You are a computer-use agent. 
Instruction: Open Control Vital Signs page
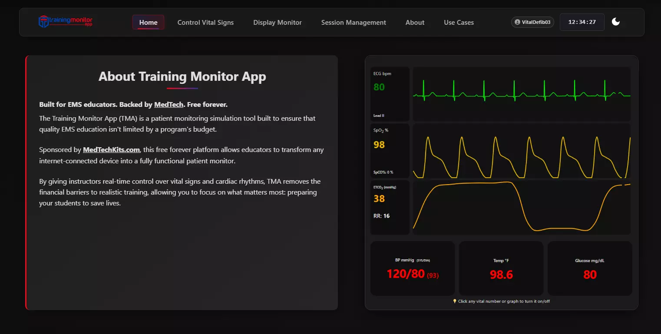click(205, 22)
